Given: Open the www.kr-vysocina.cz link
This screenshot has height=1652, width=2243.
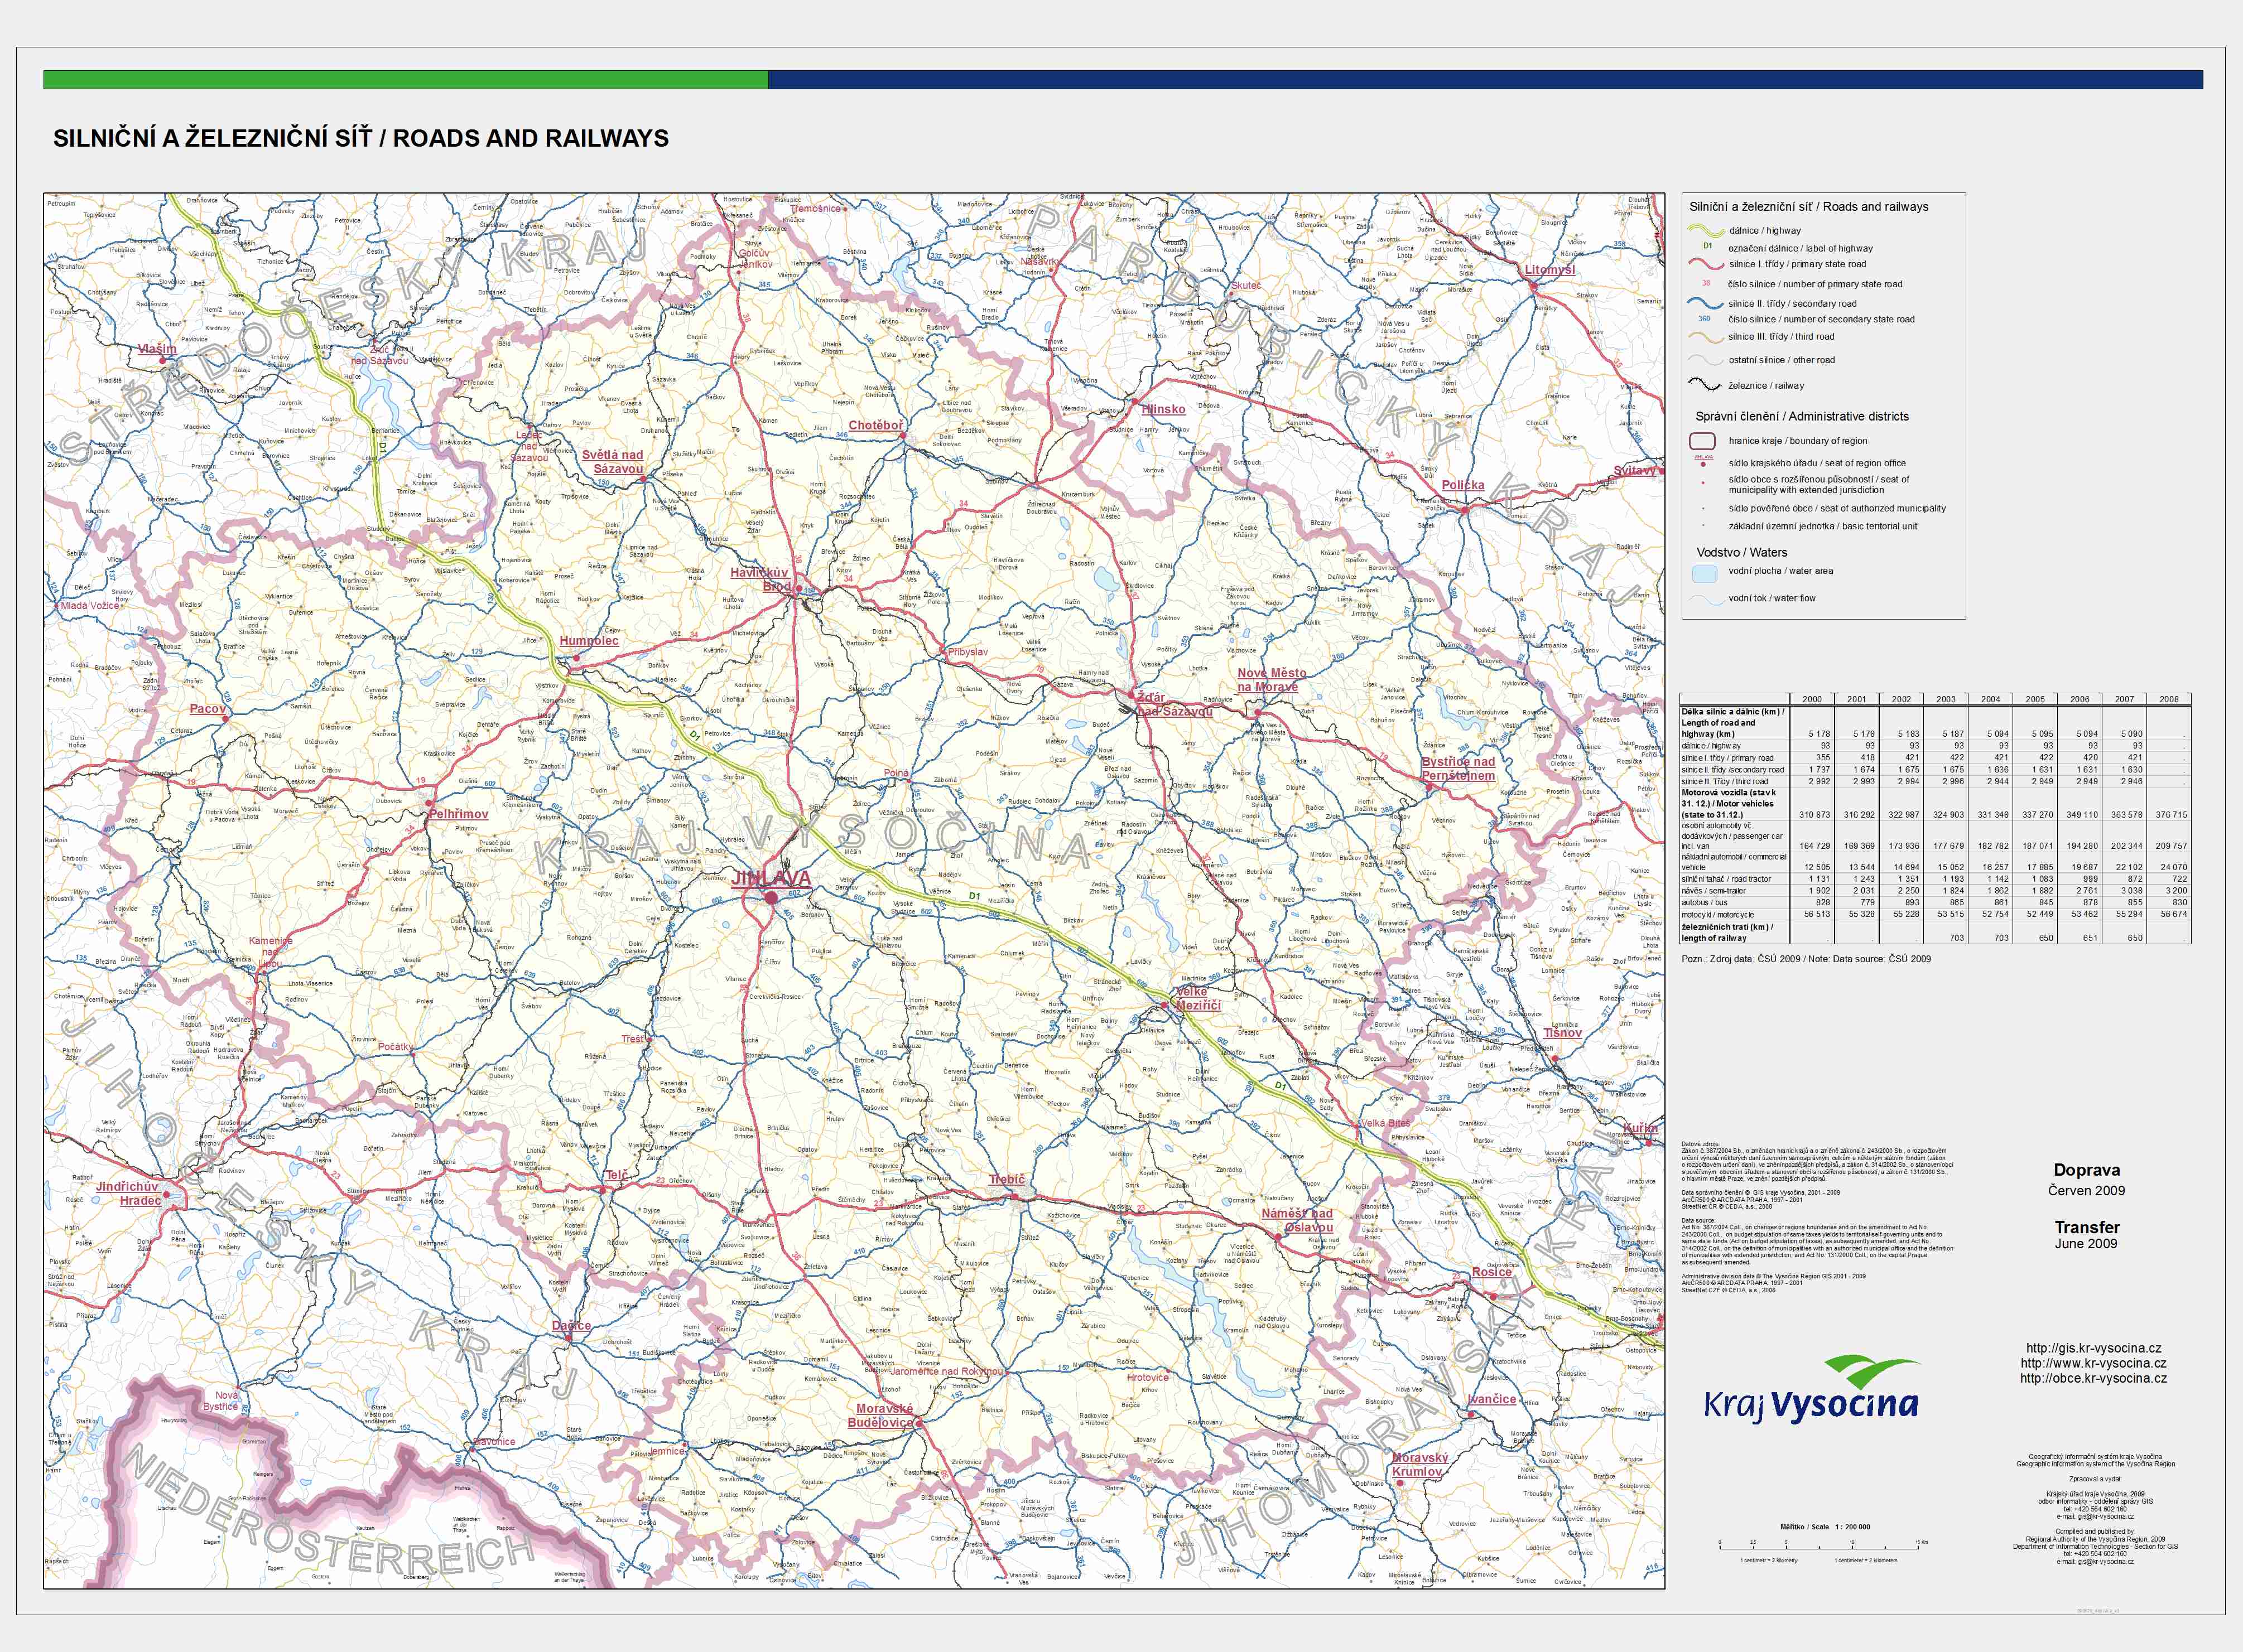Looking at the screenshot, I should (2093, 1363).
